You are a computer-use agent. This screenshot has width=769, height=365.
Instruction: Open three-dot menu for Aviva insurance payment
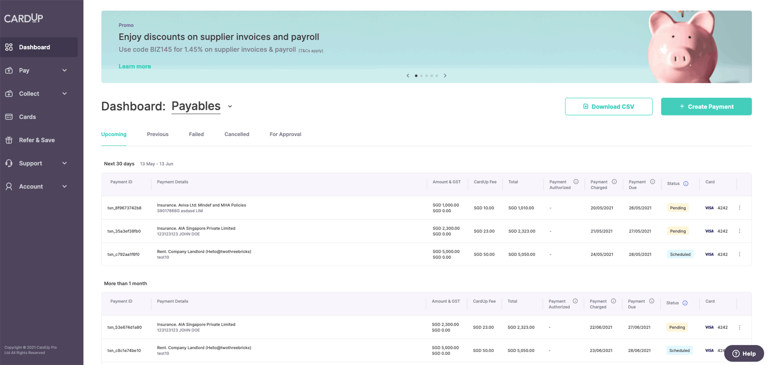[x=739, y=208]
